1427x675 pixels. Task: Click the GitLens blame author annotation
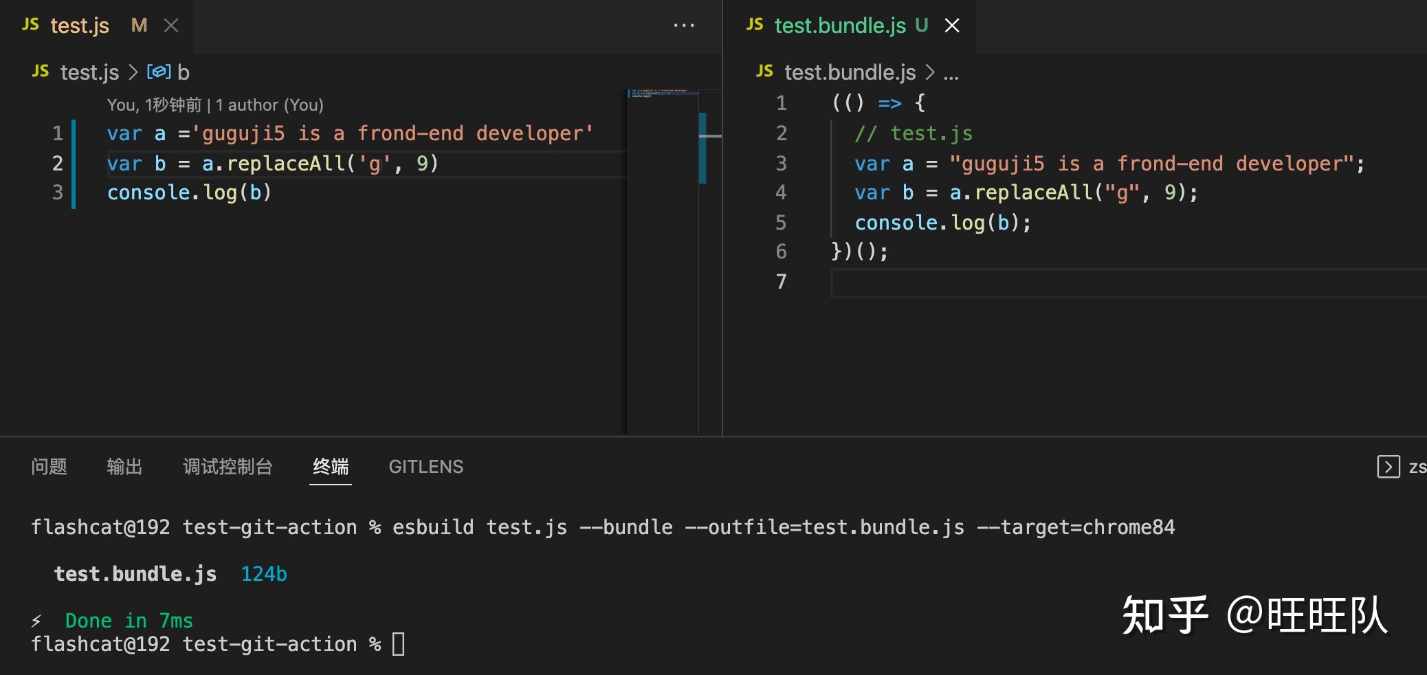pyautogui.click(x=214, y=105)
